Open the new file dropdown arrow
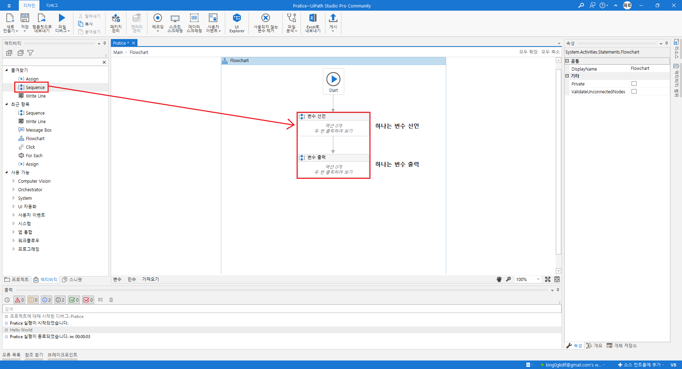 point(17,31)
